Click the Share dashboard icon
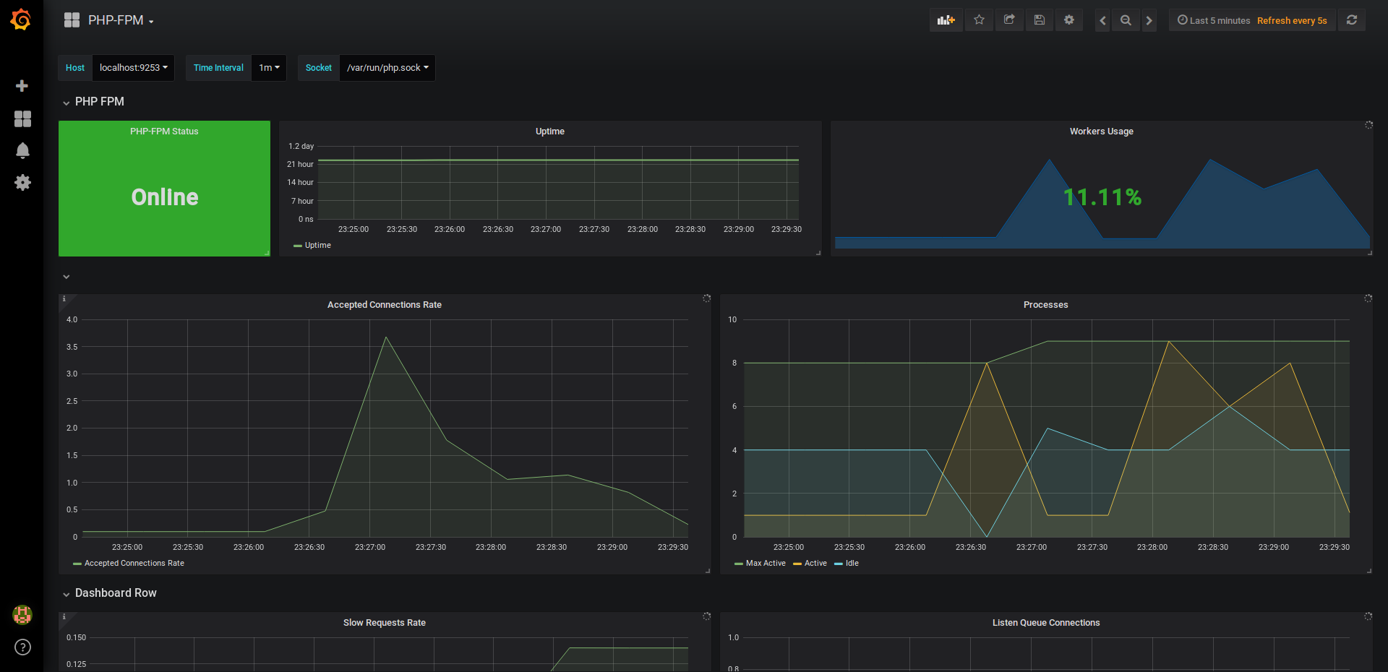1388x672 pixels. click(1009, 20)
